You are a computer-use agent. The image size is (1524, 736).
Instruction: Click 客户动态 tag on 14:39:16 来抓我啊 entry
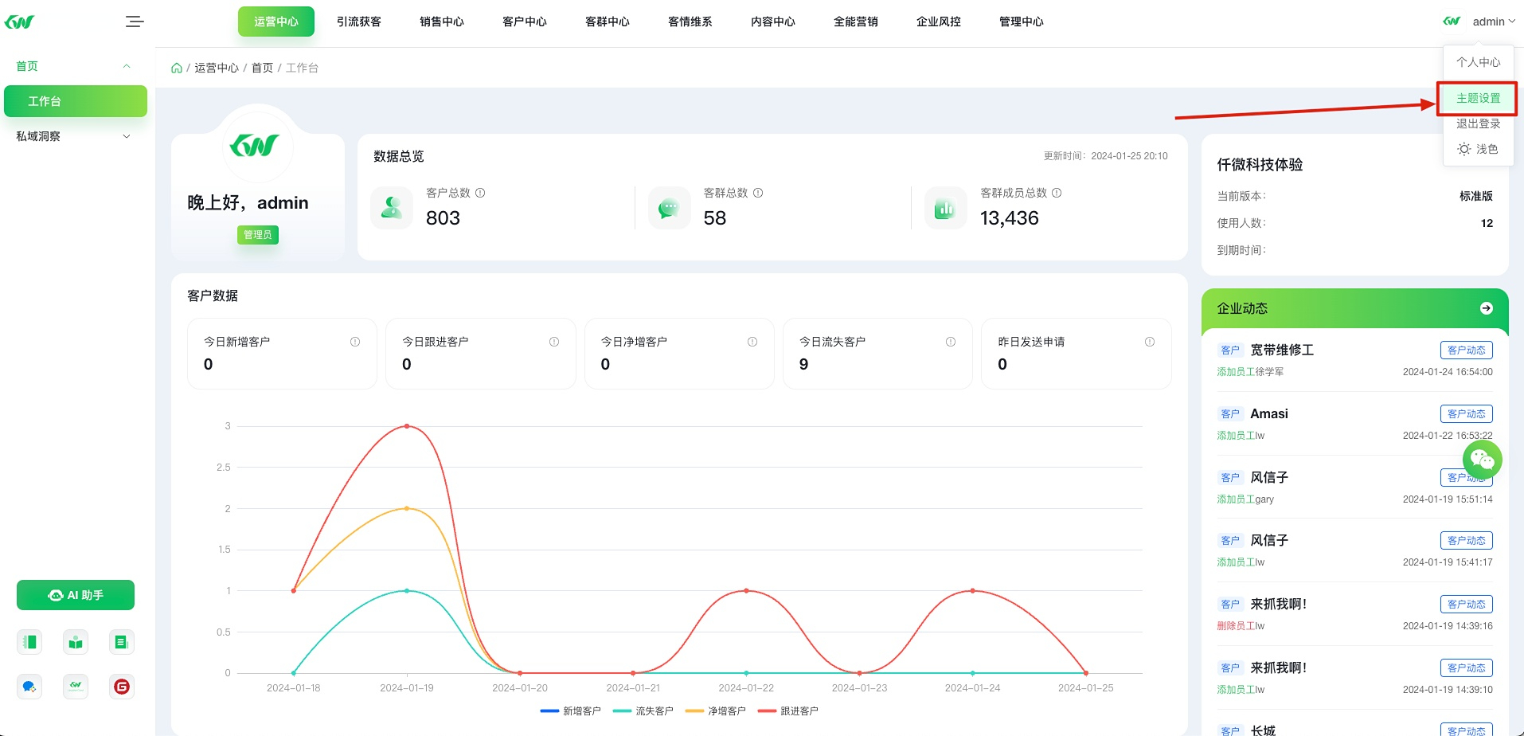click(x=1466, y=605)
